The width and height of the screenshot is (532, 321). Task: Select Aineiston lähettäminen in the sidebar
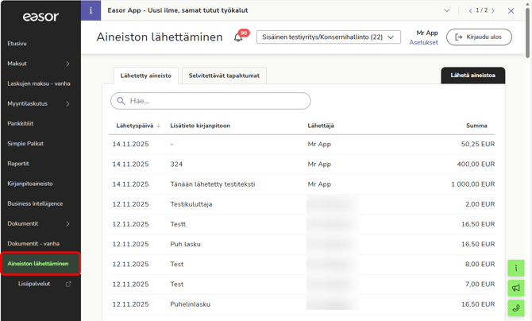pyautogui.click(x=40, y=264)
